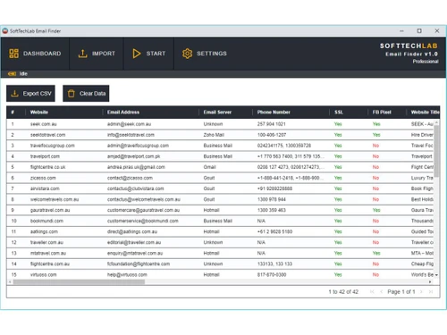Click the SoftTechLab app icon in title bar
447x335 pixels.
coord(5,31)
